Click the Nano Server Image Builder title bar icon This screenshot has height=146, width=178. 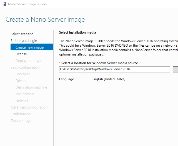(4, 4)
